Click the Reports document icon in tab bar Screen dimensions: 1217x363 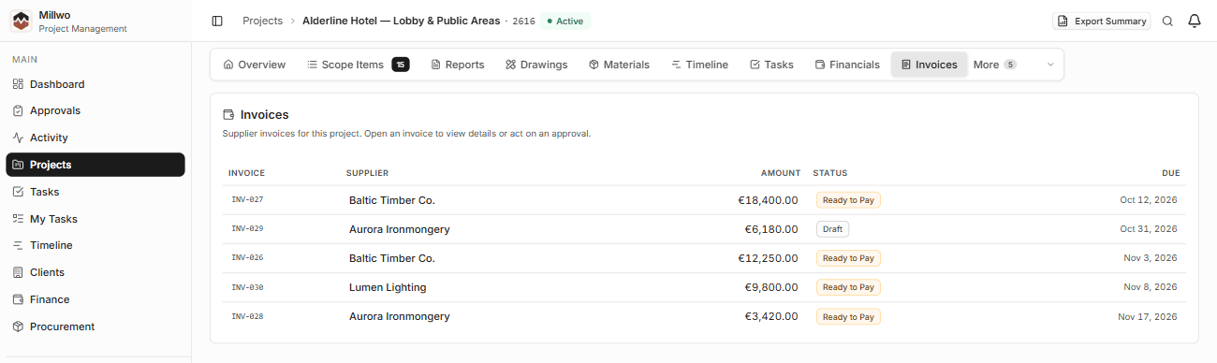tap(435, 65)
